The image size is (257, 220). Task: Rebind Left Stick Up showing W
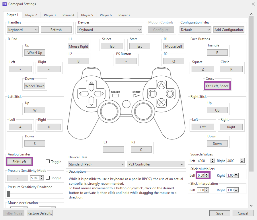click(x=35, y=110)
